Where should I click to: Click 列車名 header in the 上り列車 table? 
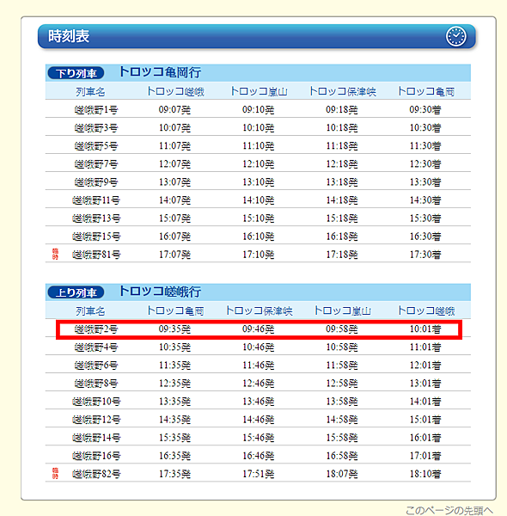pos(90,310)
